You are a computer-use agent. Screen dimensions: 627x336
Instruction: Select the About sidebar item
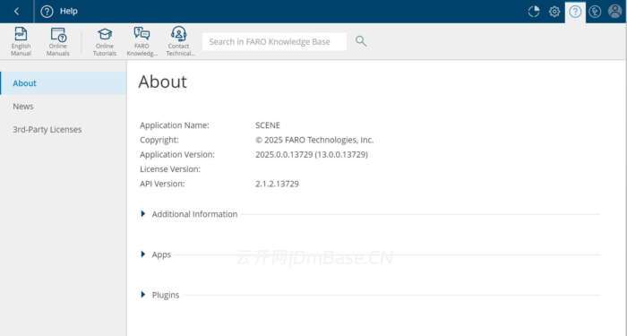tap(64, 83)
